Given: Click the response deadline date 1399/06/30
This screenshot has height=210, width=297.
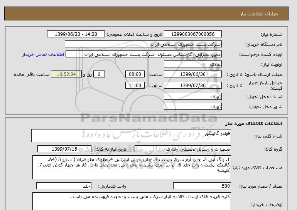Looking at the screenshot, I should [192, 74].
